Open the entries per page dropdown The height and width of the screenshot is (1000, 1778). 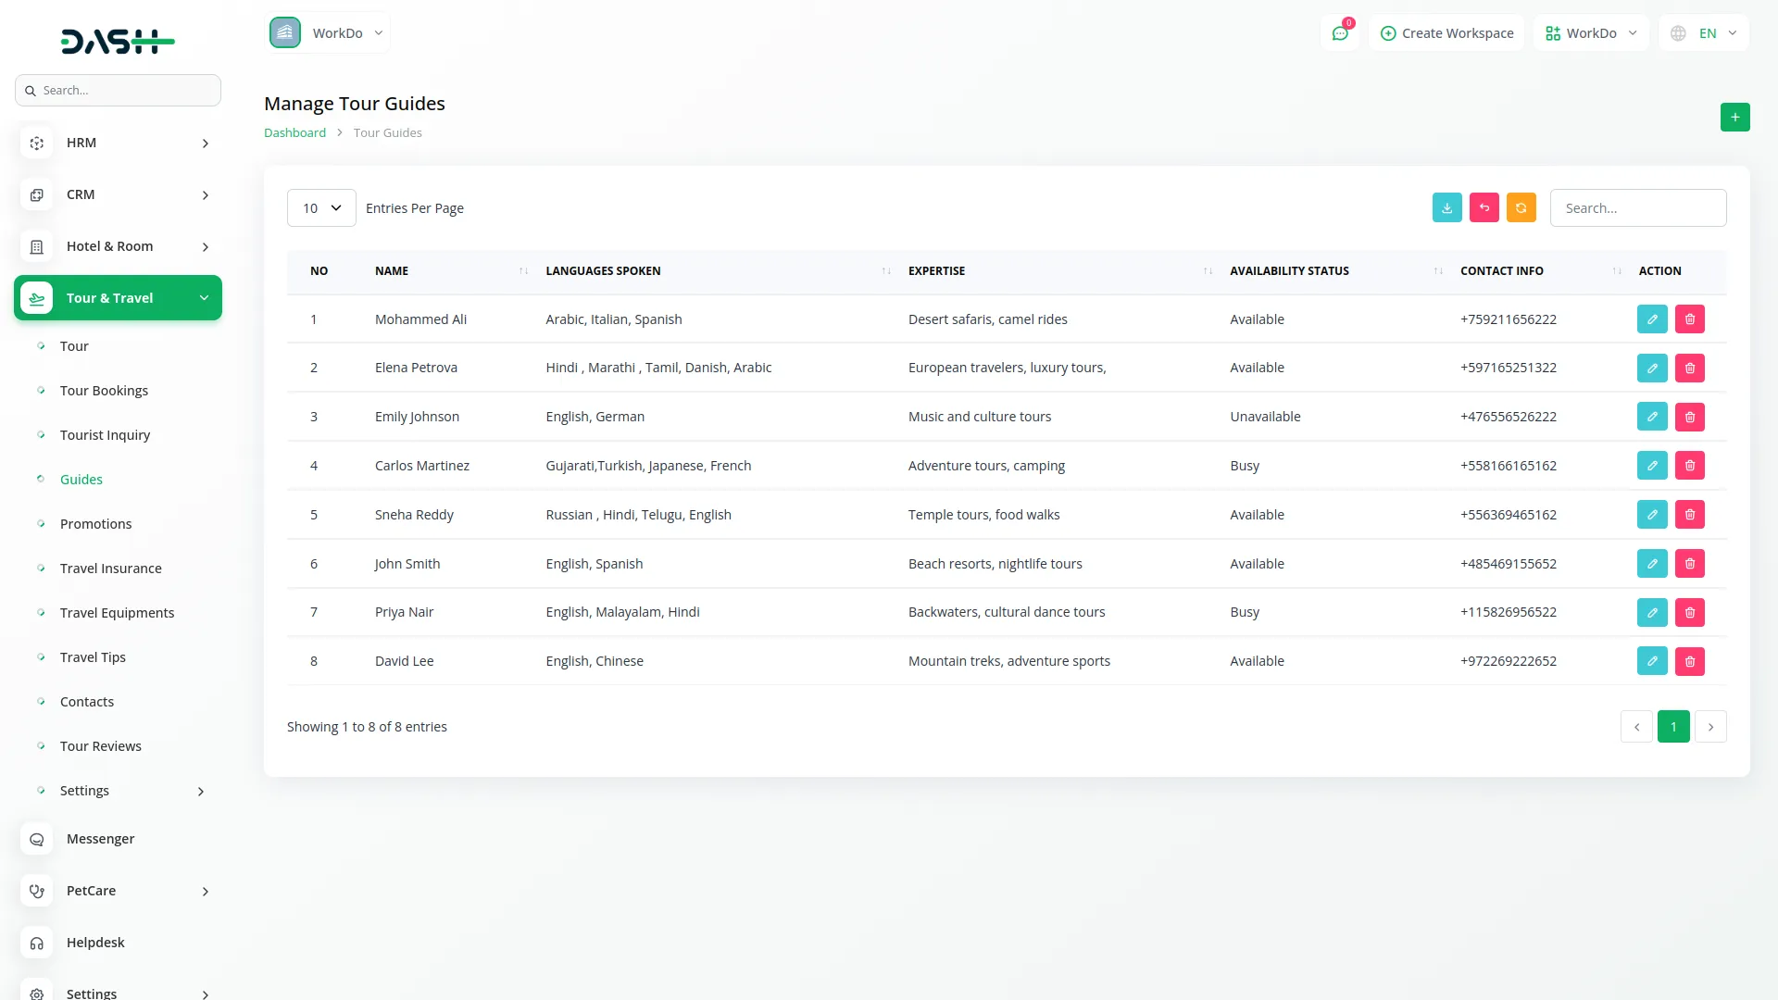(321, 208)
